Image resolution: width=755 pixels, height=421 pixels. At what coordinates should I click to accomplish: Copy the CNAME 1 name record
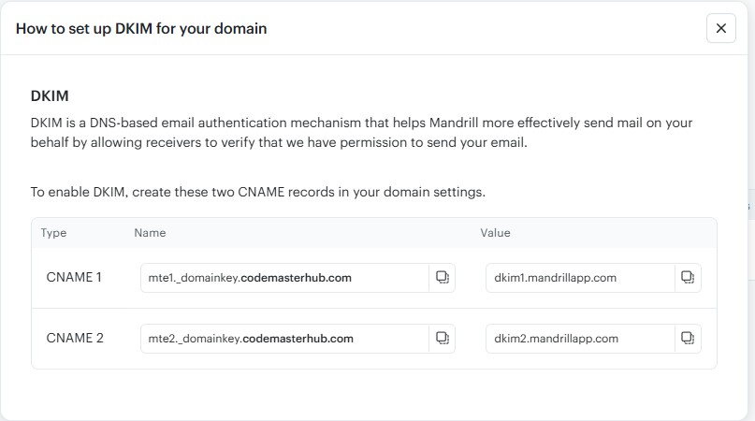[443, 278]
